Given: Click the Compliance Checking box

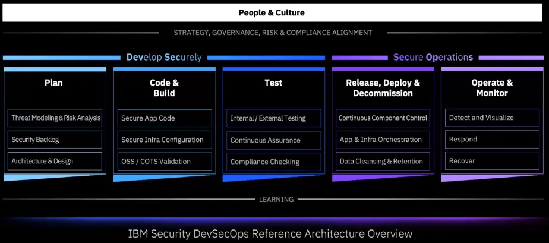Looking at the screenshot, I should tap(274, 162).
